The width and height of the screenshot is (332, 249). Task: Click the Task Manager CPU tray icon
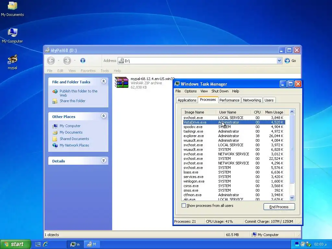pyautogui.click(x=297, y=244)
